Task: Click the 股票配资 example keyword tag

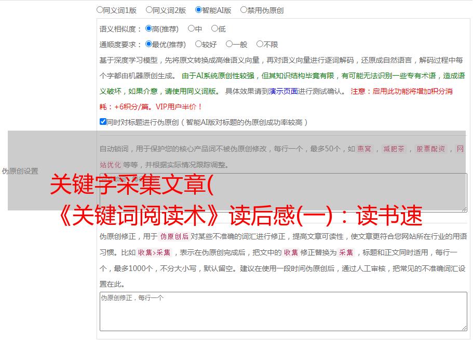Action: [430, 149]
